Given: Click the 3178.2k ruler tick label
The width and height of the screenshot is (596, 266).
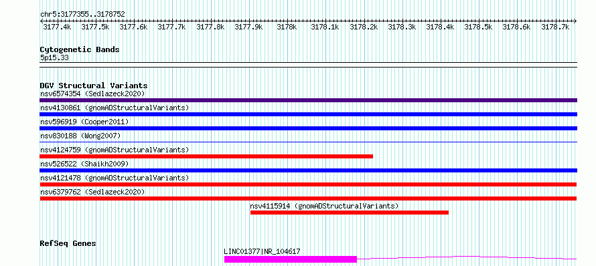Looking at the screenshot, I should coord(364,27).
